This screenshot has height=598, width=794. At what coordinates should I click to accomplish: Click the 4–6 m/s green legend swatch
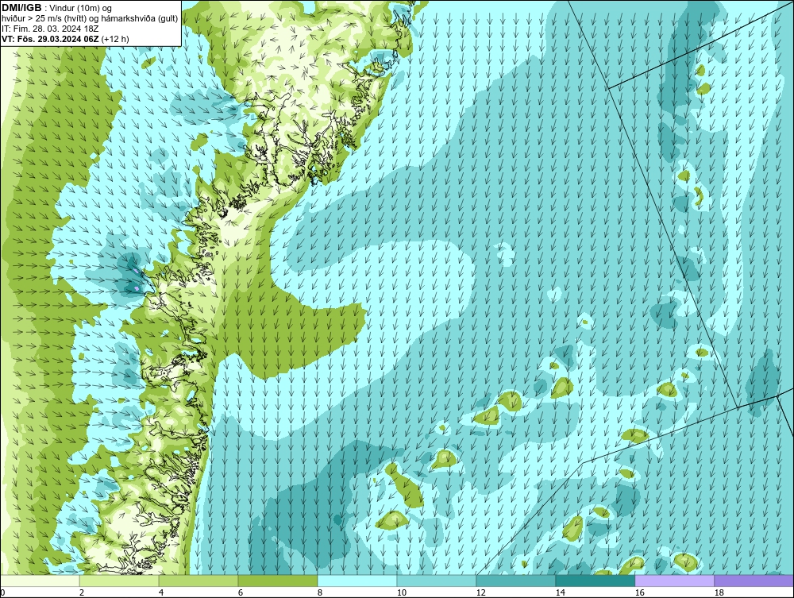[198, 581]
